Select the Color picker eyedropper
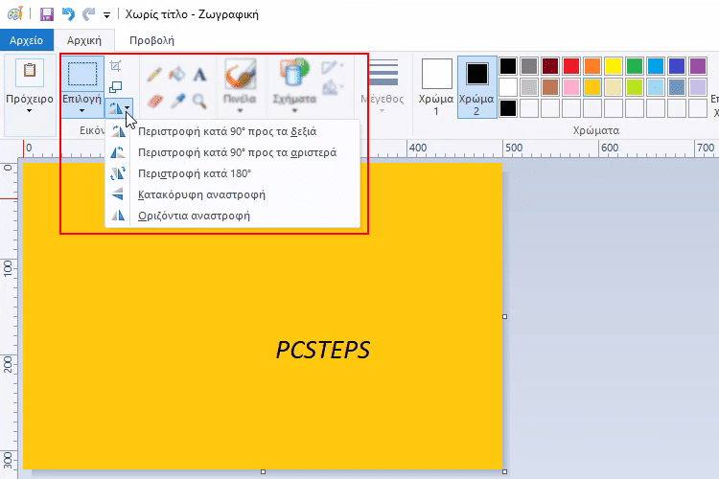 177,101
